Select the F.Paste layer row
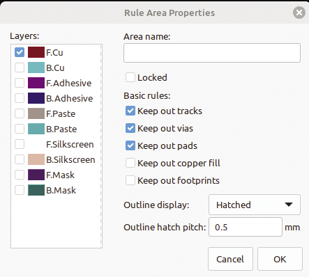 tap(56, 113)
